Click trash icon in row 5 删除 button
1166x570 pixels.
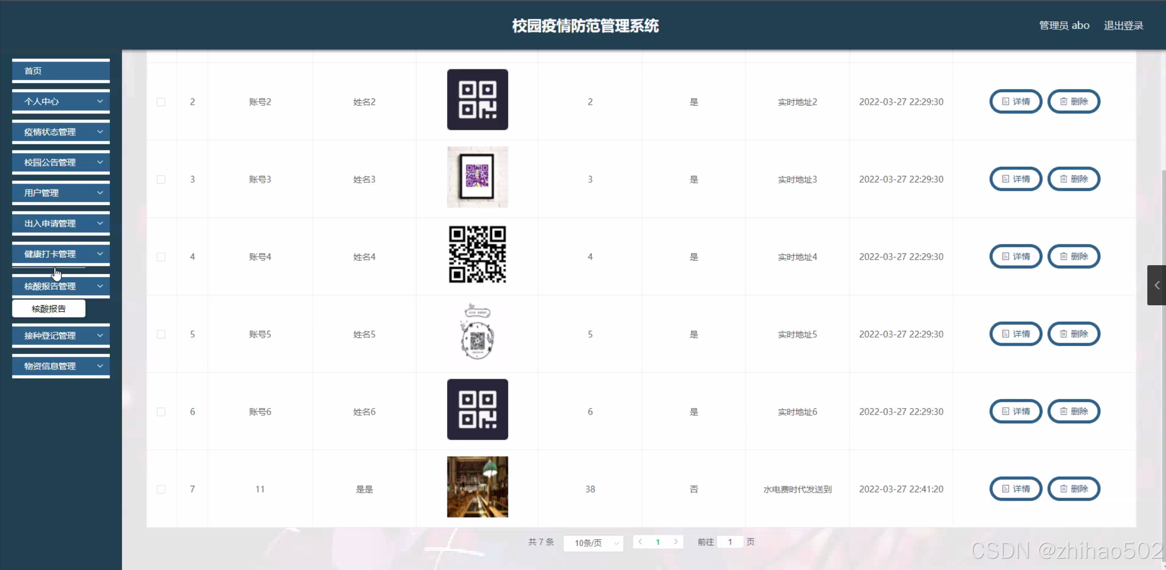(1063, 334)
